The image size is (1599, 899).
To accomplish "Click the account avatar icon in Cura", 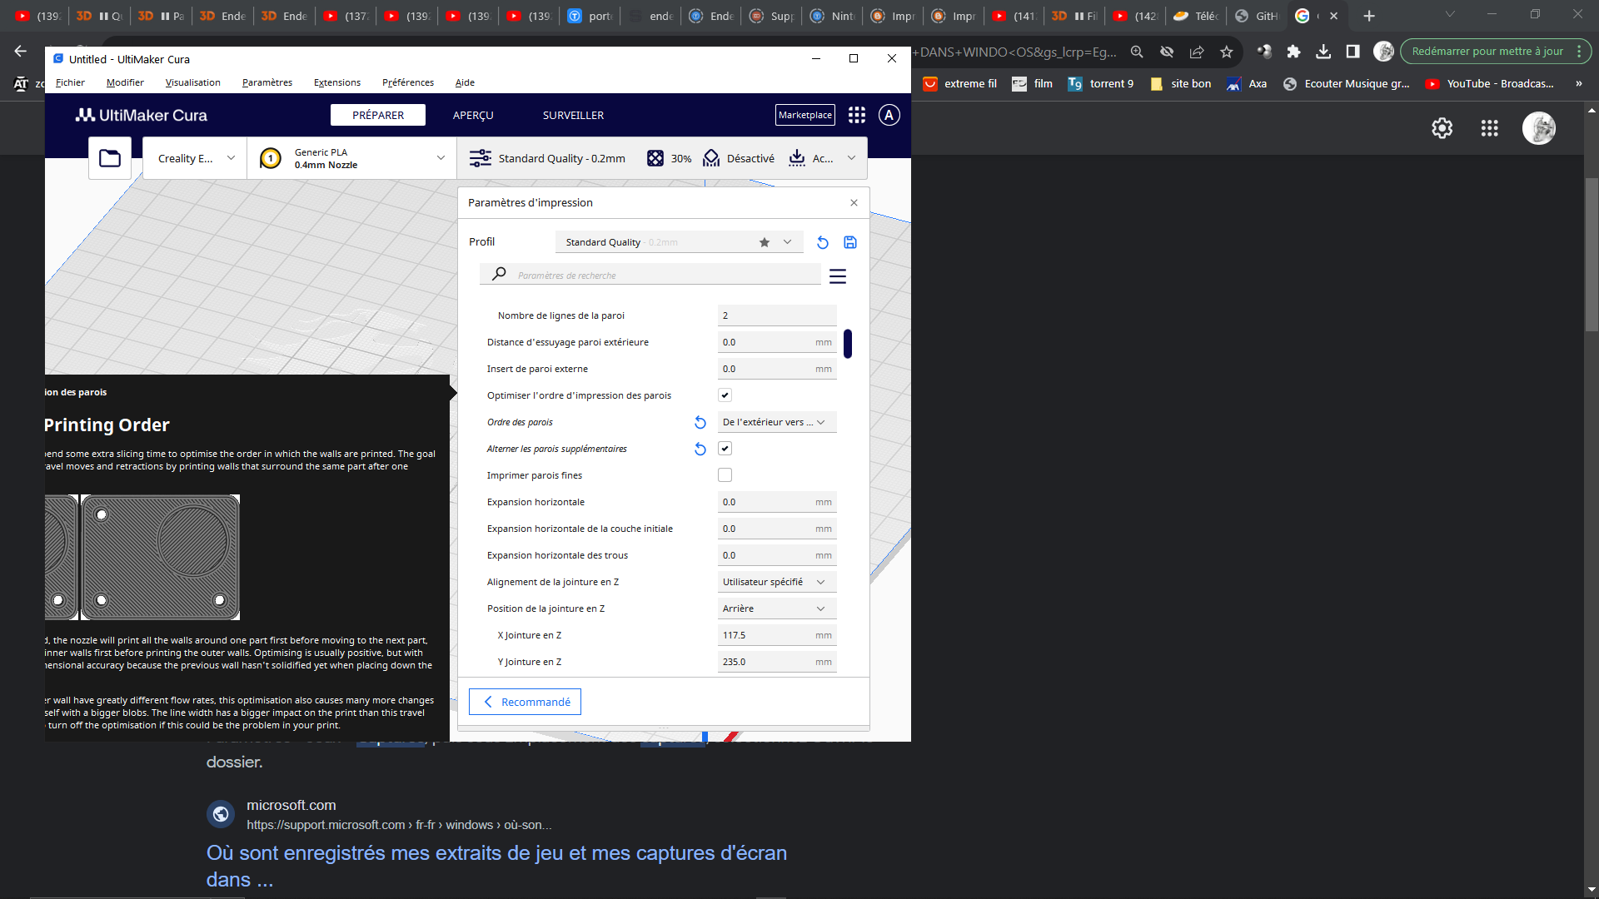I will [889, 115].
